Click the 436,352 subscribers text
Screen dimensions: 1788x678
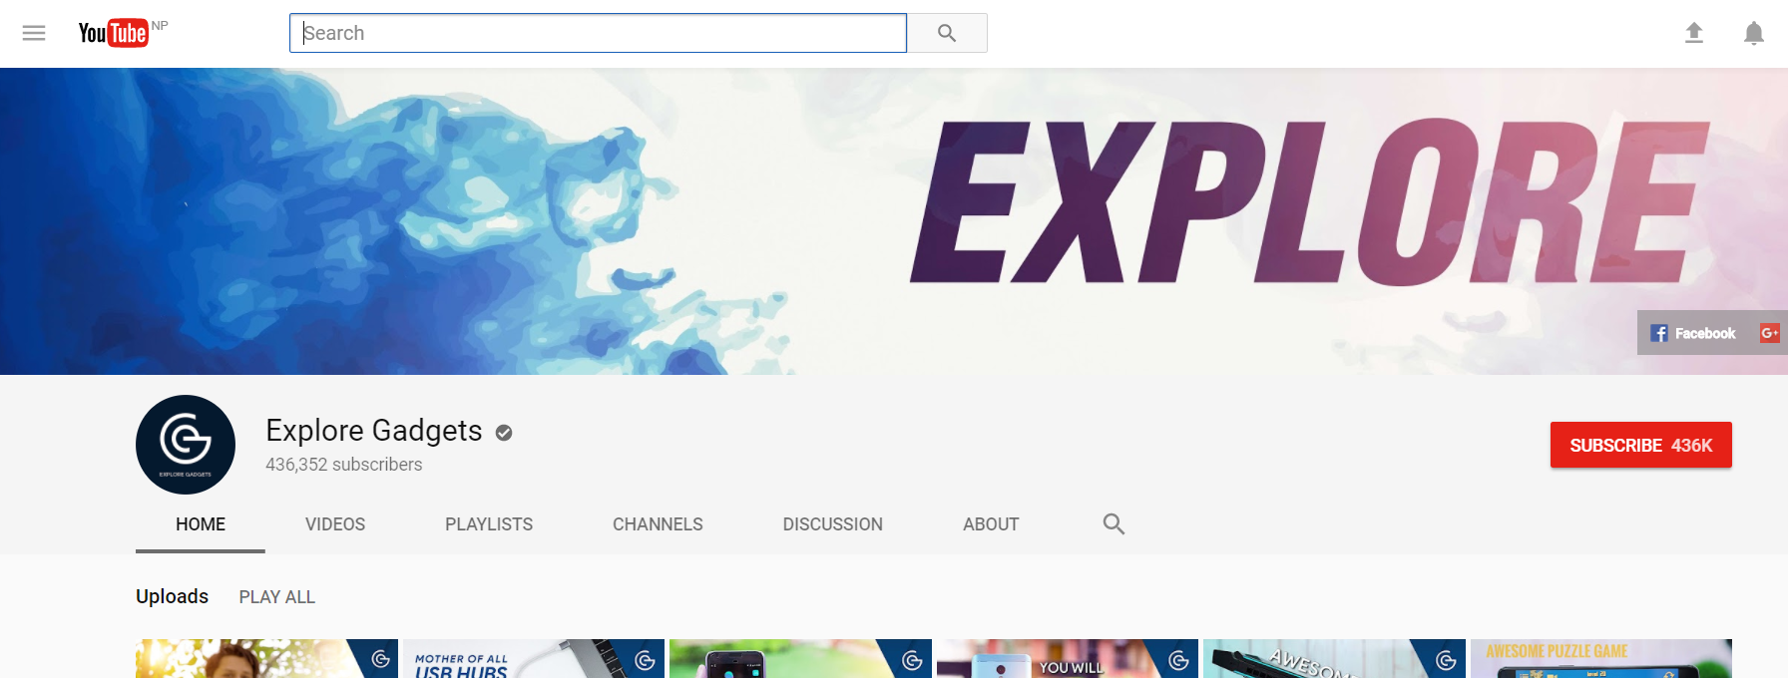click(x=344, y=465)
